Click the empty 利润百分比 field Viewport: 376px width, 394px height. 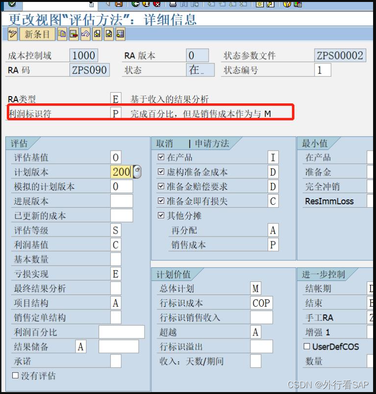coord(122,332)
